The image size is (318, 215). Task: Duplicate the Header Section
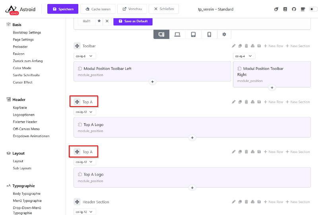(x=240, y=202)
